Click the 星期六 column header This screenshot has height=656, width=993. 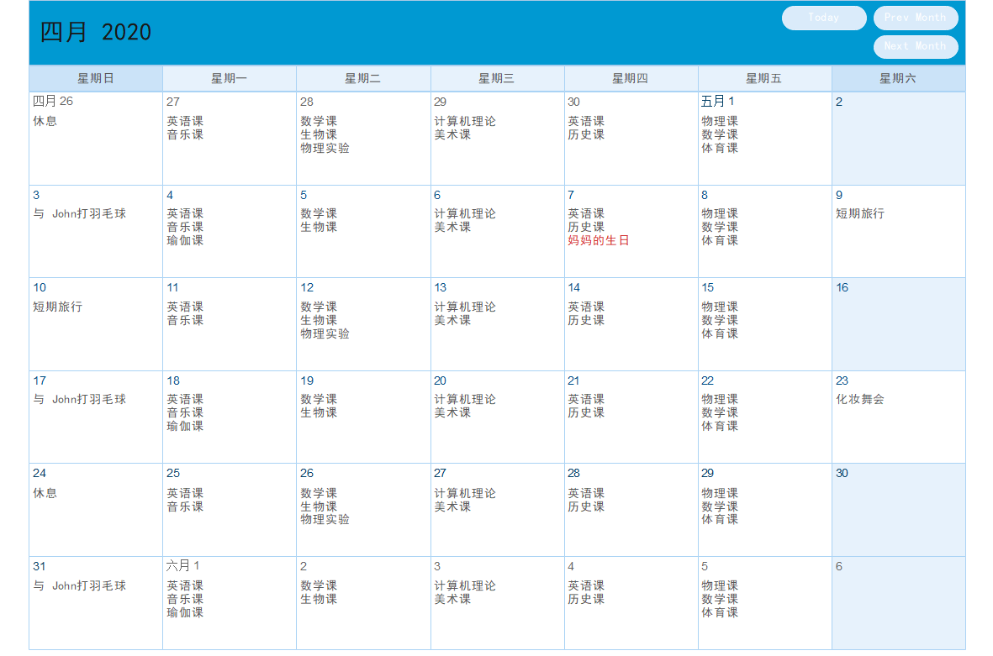(898, 78)
